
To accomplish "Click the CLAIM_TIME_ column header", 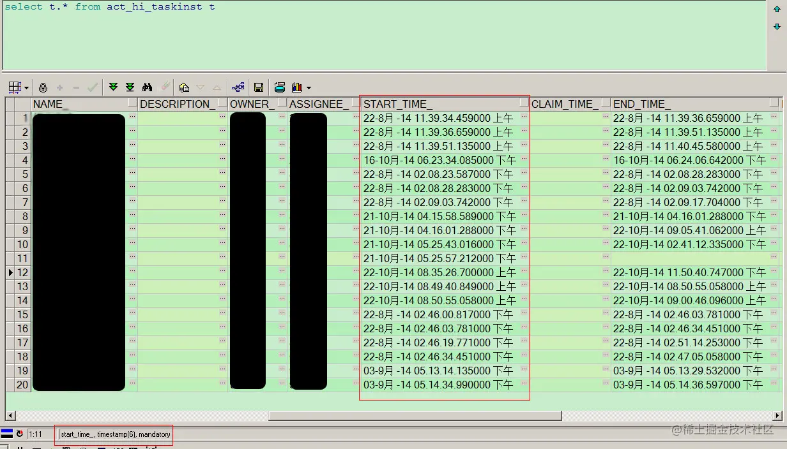I will click(570, 104).
